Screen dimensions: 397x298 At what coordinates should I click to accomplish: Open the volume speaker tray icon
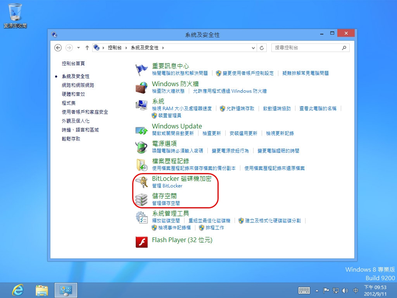click(345, 290)
